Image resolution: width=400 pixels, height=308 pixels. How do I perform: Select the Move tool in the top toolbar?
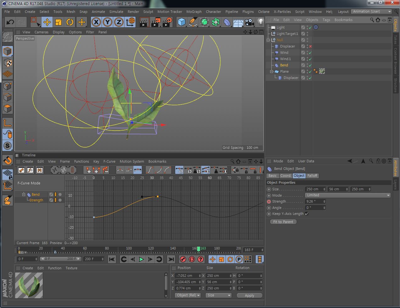[47, 22]
